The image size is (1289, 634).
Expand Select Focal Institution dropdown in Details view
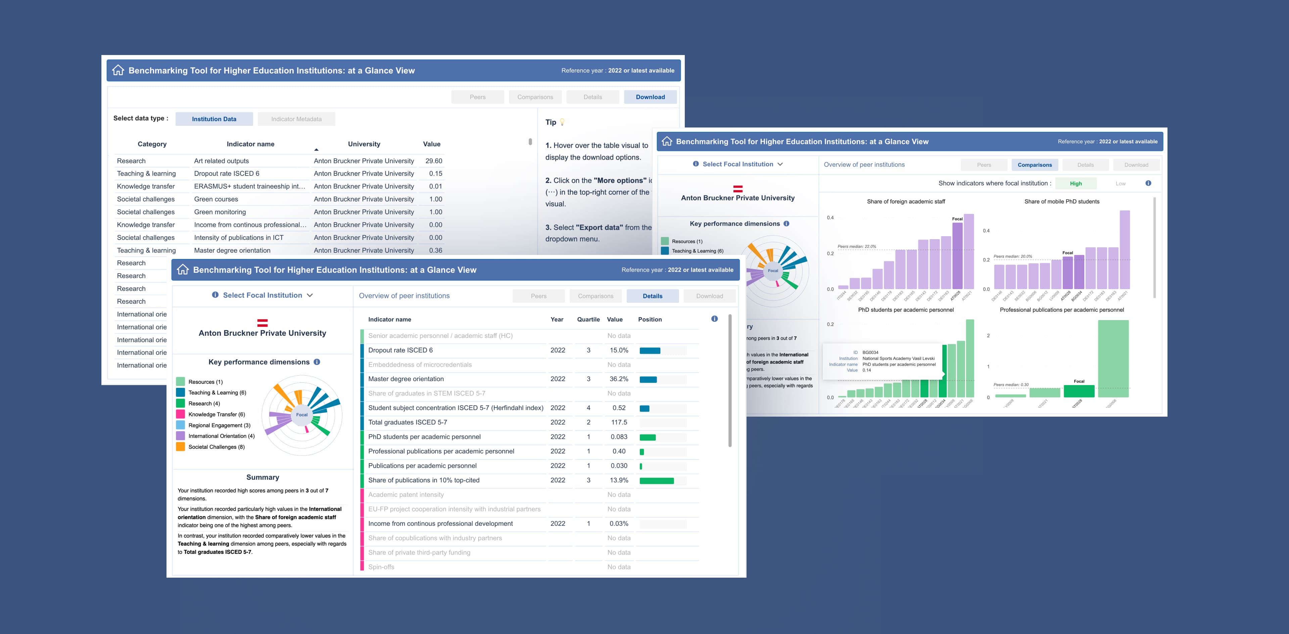pyautogui.click(x=262, y=296)
